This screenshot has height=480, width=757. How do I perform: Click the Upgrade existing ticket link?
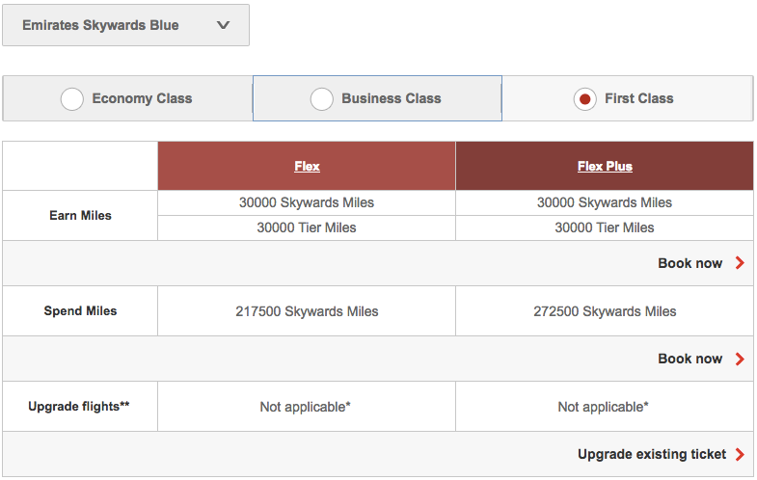[x=650, y=454]
